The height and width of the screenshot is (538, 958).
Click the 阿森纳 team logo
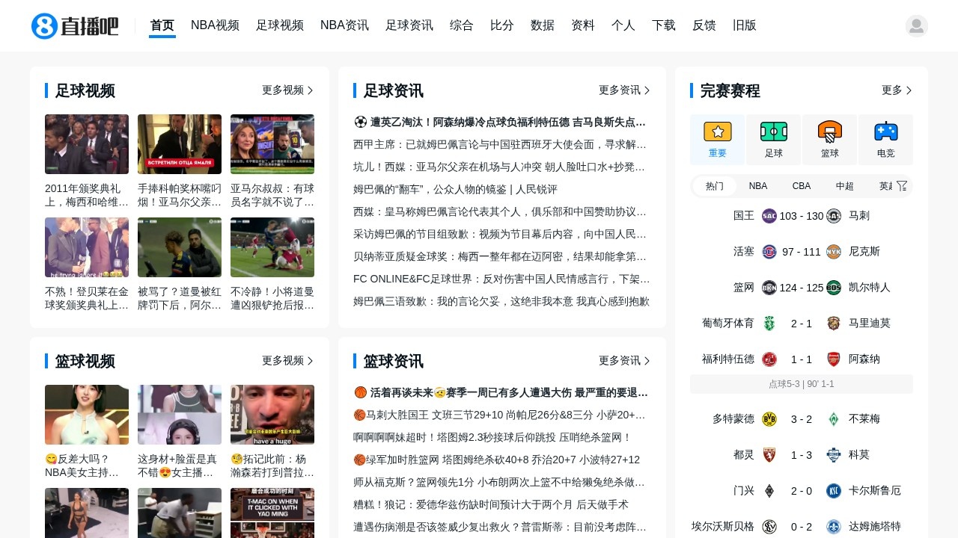coord(834,359)
